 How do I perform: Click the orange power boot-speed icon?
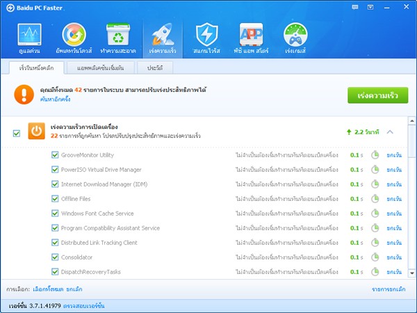[36, 131]
